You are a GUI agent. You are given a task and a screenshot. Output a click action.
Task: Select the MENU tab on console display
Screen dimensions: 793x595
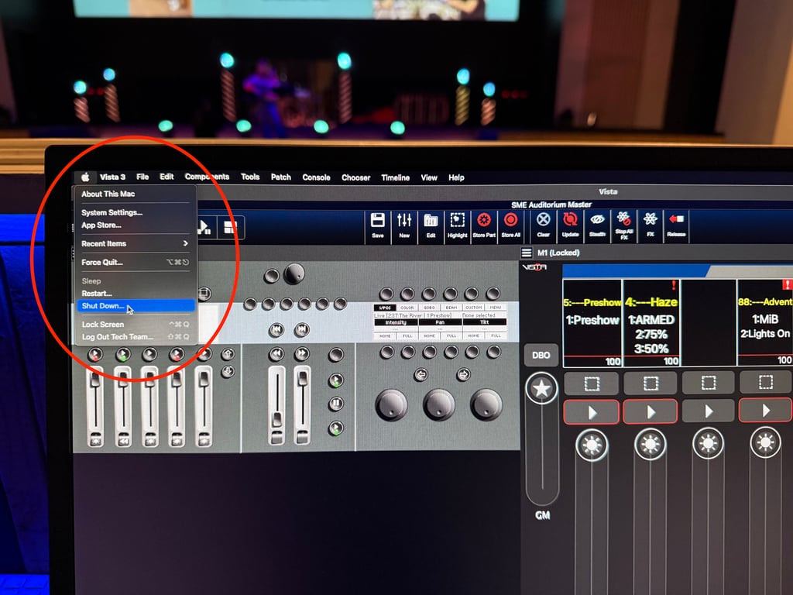(496, 308)
